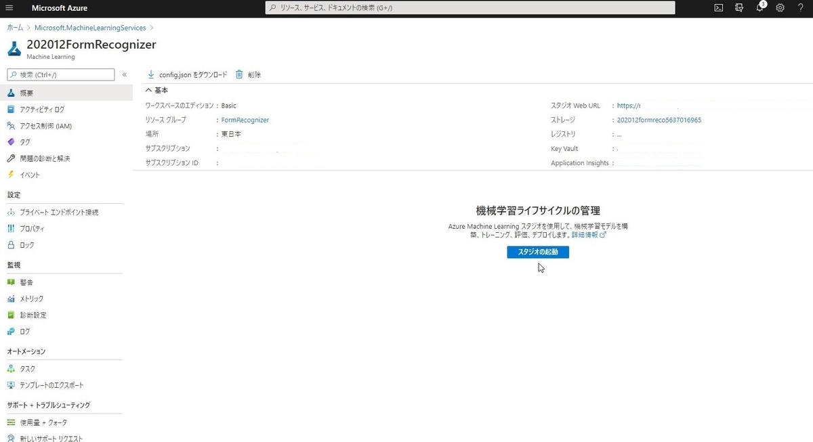View notifications bell
Image resolution: width=813 pixels, height=442 pixels.
click(759, 7)
